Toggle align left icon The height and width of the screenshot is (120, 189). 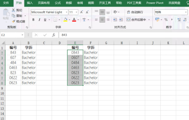pyautogui.click(x=96, y=20)
